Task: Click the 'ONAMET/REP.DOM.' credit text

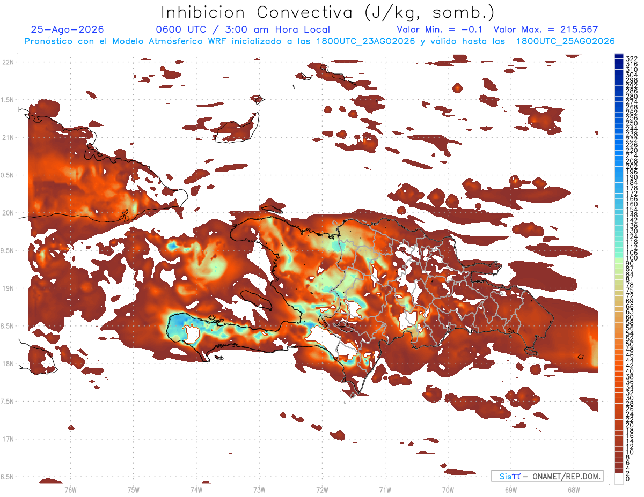Action: click(x=566, y=477)
